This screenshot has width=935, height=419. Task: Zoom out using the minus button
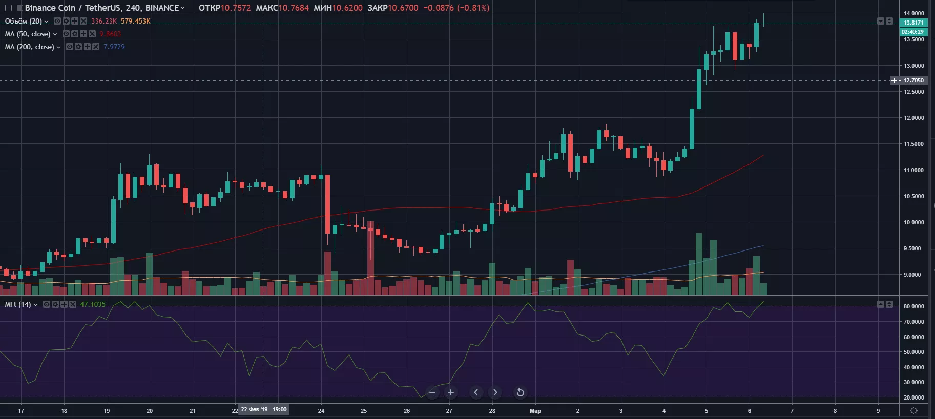click(432, 392)
